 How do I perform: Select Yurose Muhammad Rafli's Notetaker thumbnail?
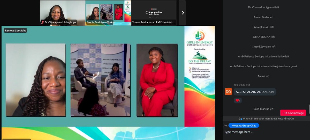(x=154, y=13)
